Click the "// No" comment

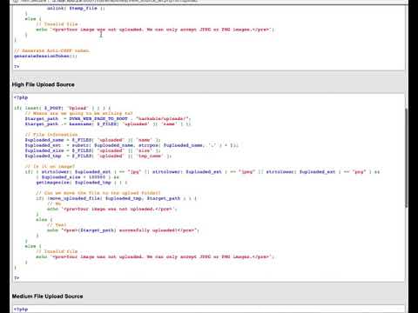click(54, 203)
